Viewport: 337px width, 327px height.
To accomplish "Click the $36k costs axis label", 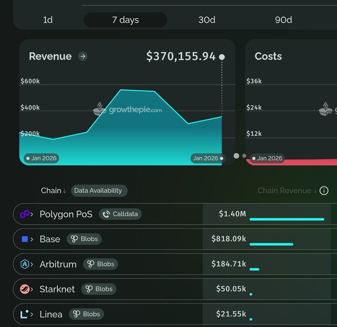I will [254, 81].
